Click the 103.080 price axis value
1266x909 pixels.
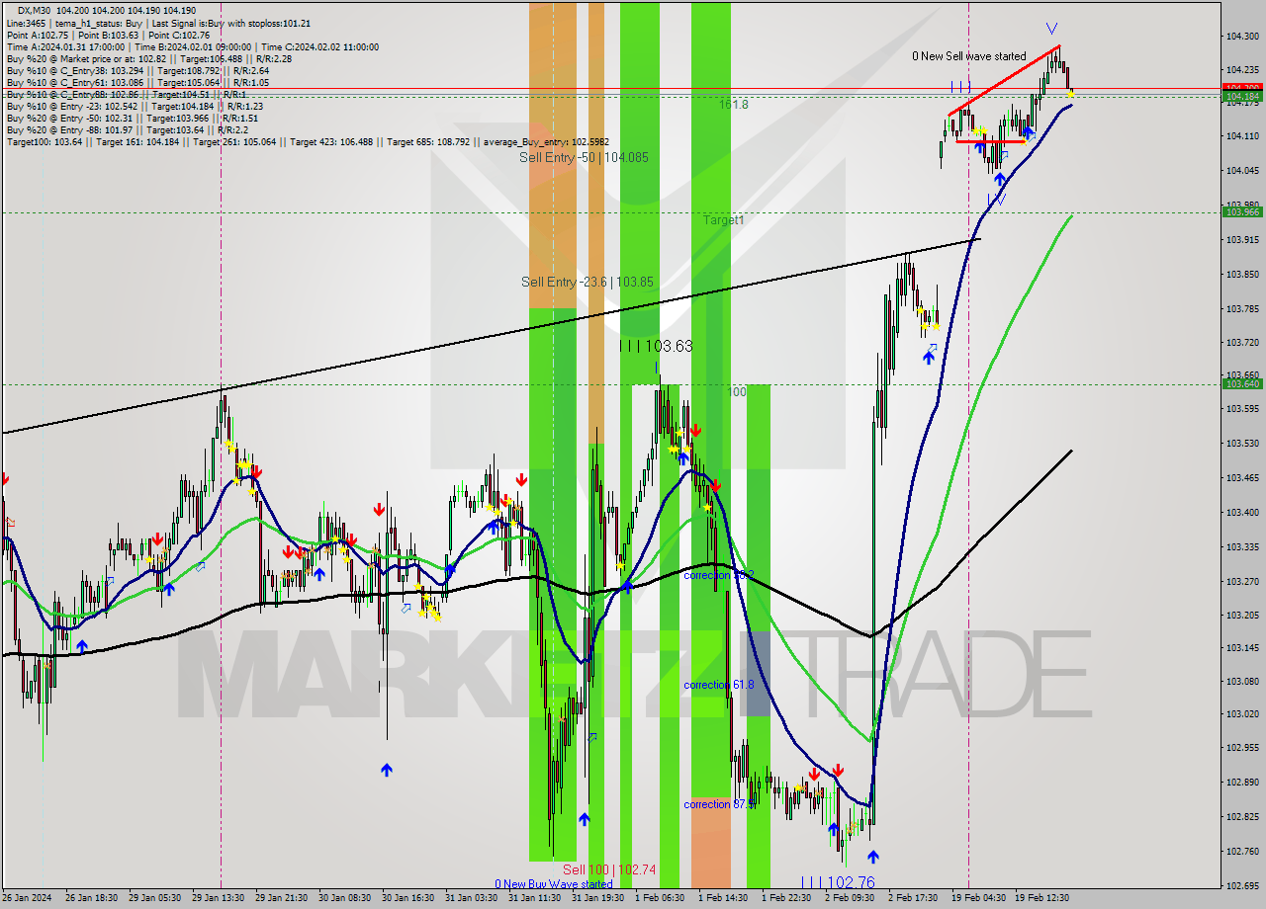click(x=1242, y=681)
